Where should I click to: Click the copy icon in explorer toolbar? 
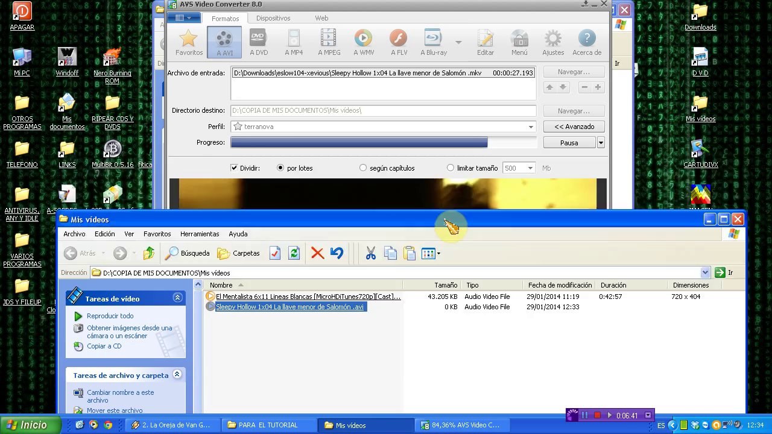(x=390, y=253)
